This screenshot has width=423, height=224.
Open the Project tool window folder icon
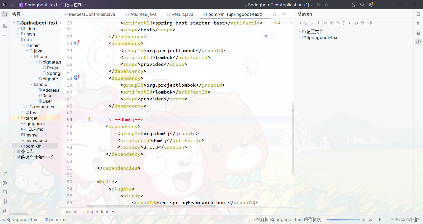point(5,14)
